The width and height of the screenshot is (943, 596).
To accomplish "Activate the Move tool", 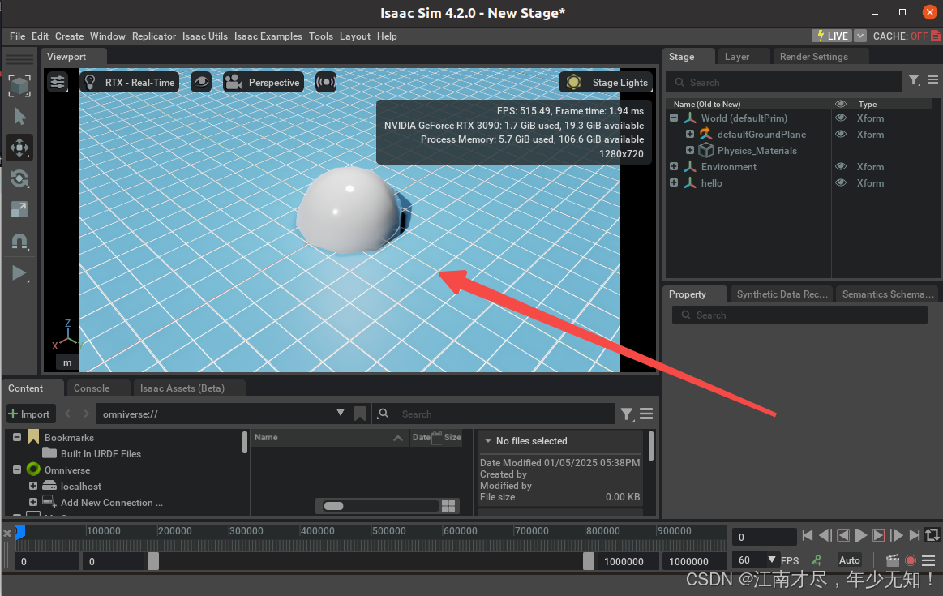I will [x=19, y=148].
